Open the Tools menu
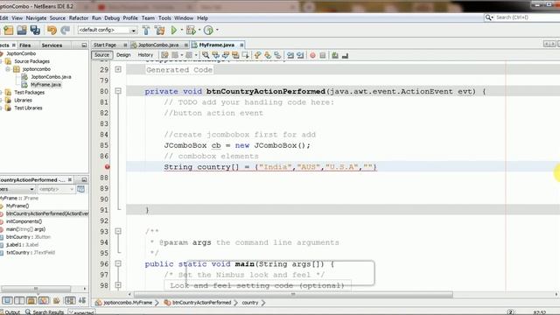This screenshot has width=560, height=315. pyautogui.click(x=164, y=17)
